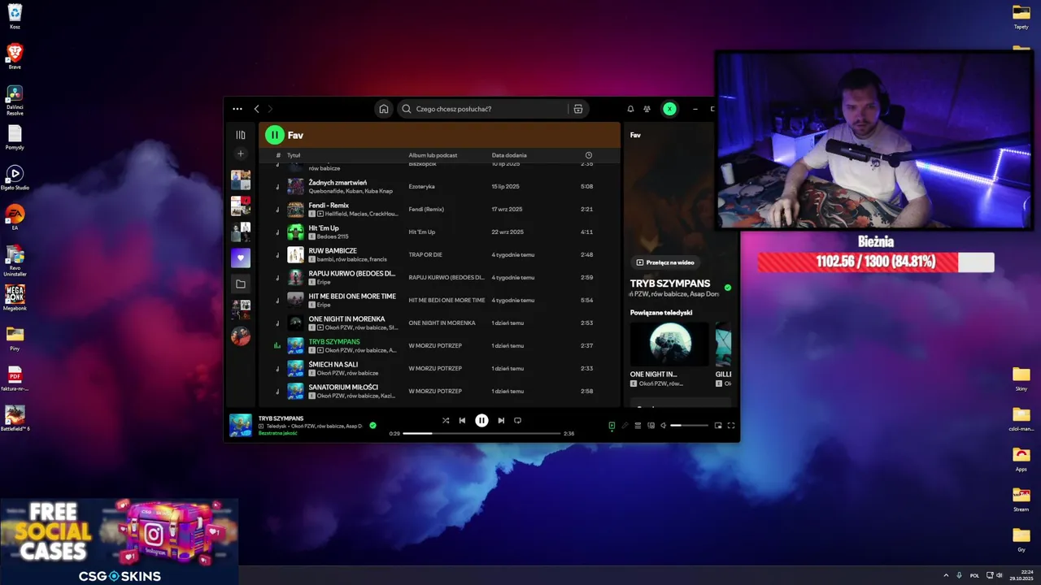Skip to the previous track

click(462, 420)
